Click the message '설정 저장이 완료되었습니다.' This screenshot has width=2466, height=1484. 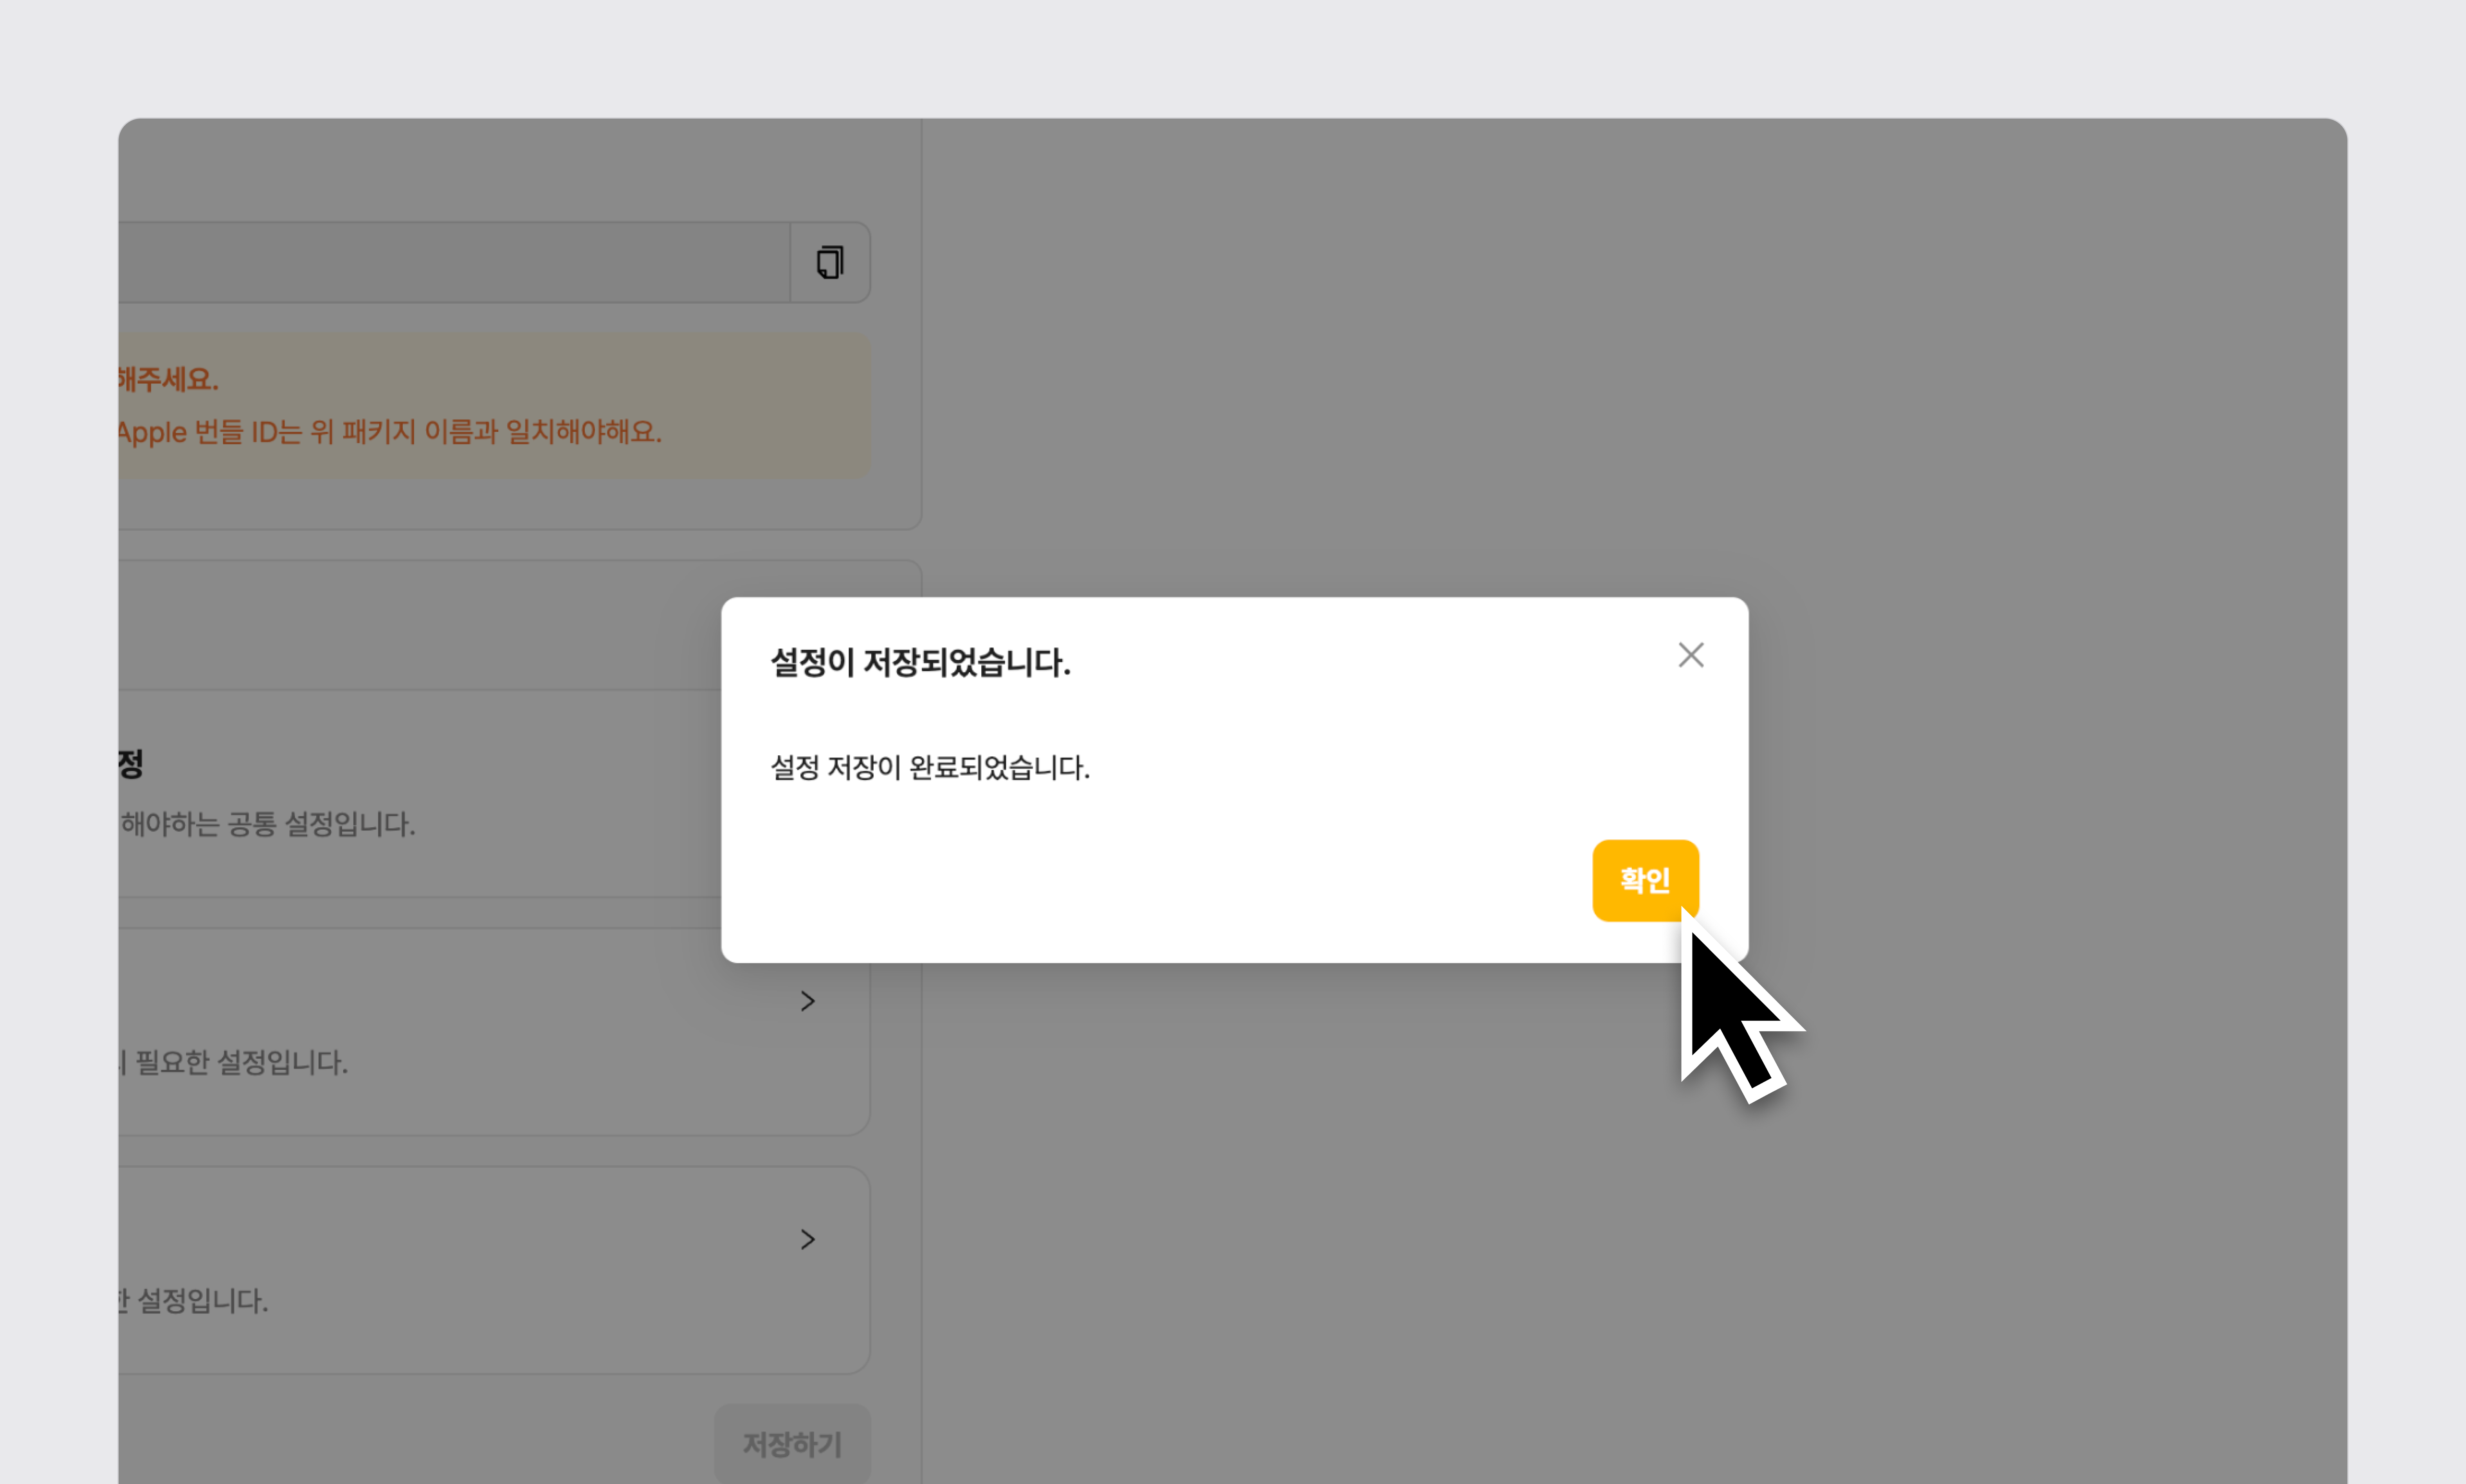(x=930, y=768)
